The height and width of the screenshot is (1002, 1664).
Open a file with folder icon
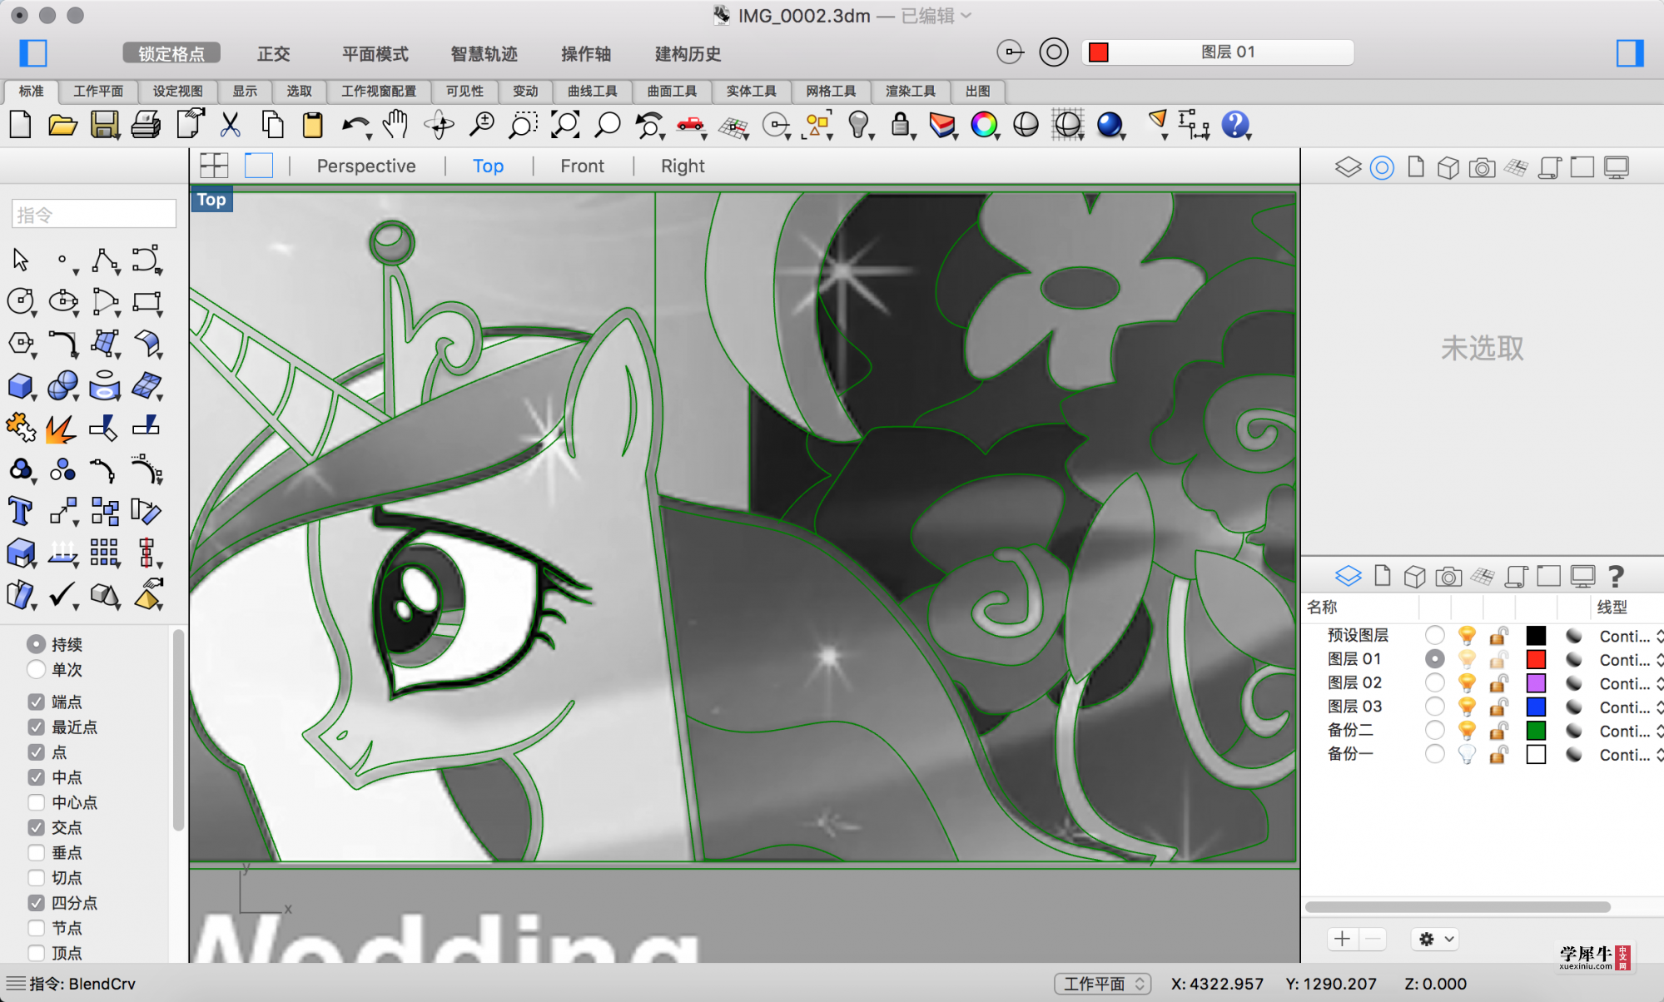click(62, 125)
